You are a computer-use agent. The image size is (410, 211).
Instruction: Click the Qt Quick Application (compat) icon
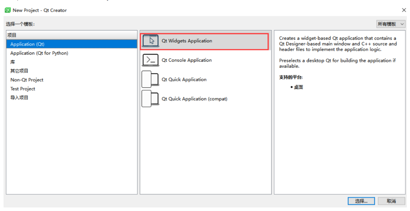point(150,99)
